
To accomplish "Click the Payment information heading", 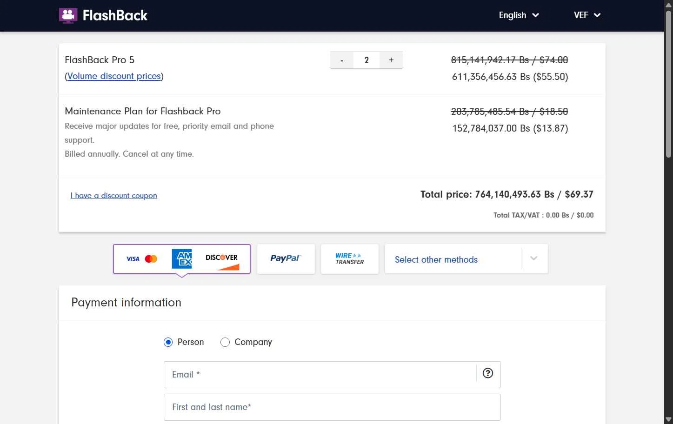I will tap(126, 303).
